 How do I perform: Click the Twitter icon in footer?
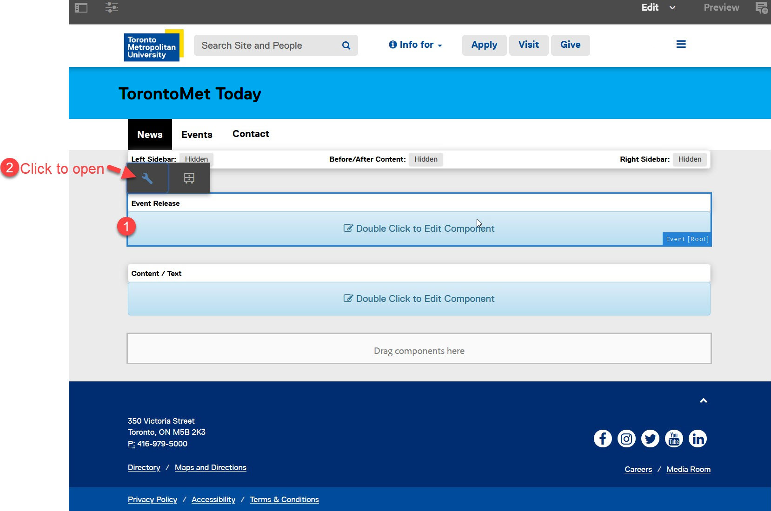coord(650,439)
